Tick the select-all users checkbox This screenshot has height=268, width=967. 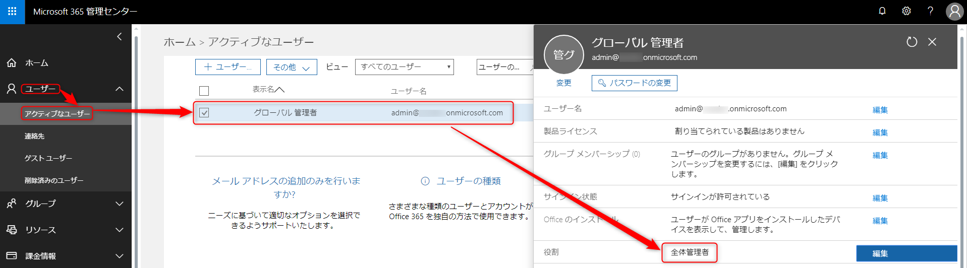[204, 91]
